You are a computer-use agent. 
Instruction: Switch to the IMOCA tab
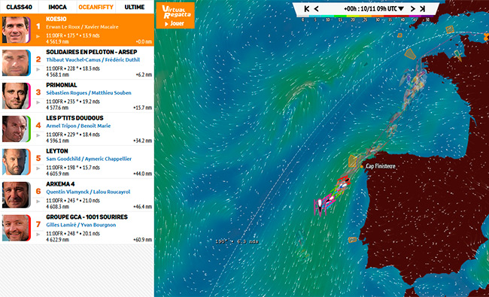57,7
